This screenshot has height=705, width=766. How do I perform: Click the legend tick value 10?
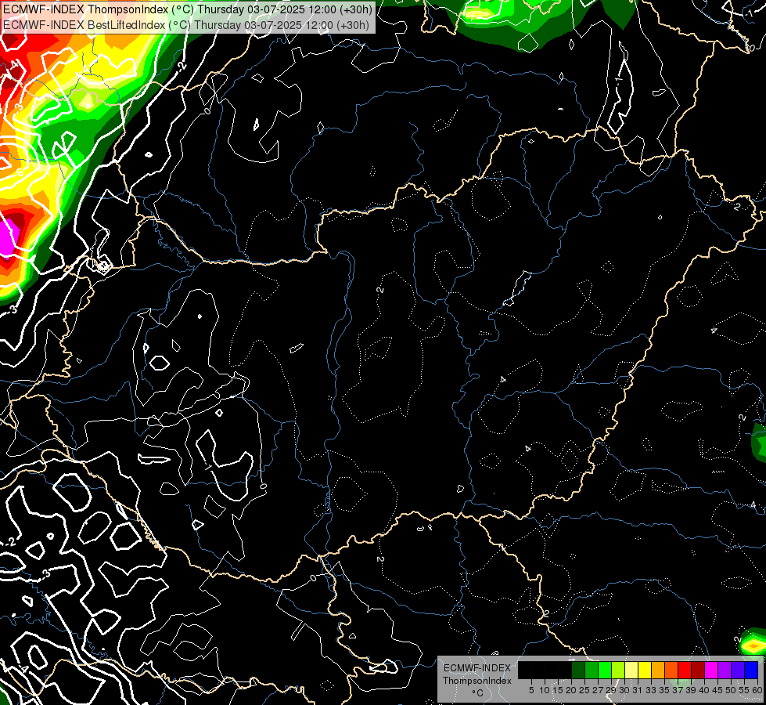(545, 690)
